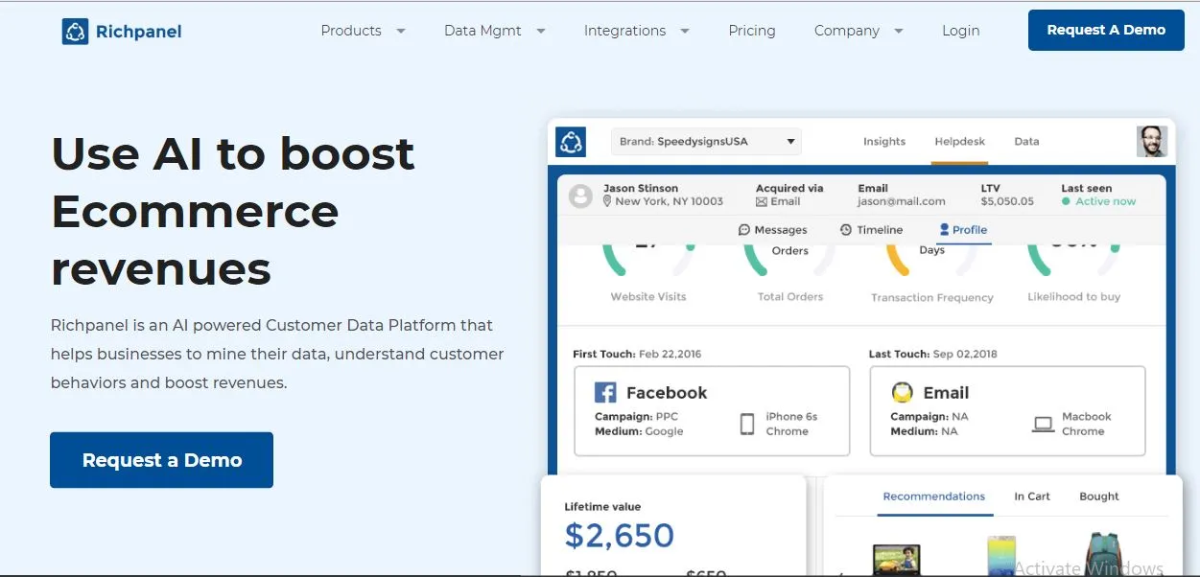Click the Richpanel logo in dashboard preview
Screen dimensions: 1200x577
(x=572, y=142)
